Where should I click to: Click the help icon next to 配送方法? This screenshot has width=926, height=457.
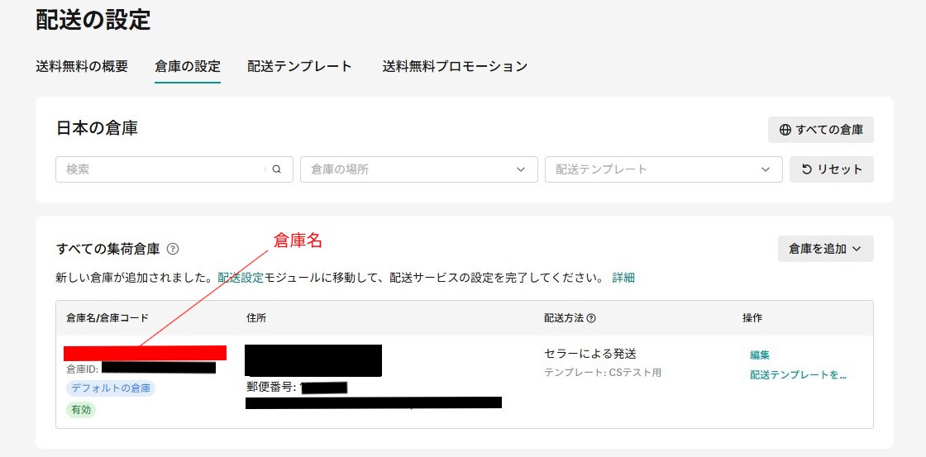click(x=591, y=317)
